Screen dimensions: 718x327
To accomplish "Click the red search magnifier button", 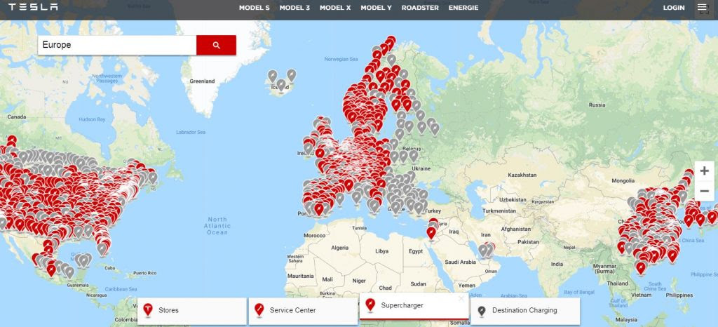I will tap(216, 45).
